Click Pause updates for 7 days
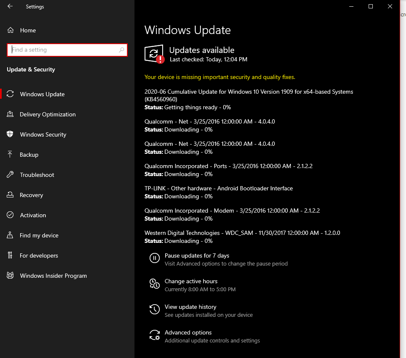This screenshot has height=358, width=406. (197, 255)
